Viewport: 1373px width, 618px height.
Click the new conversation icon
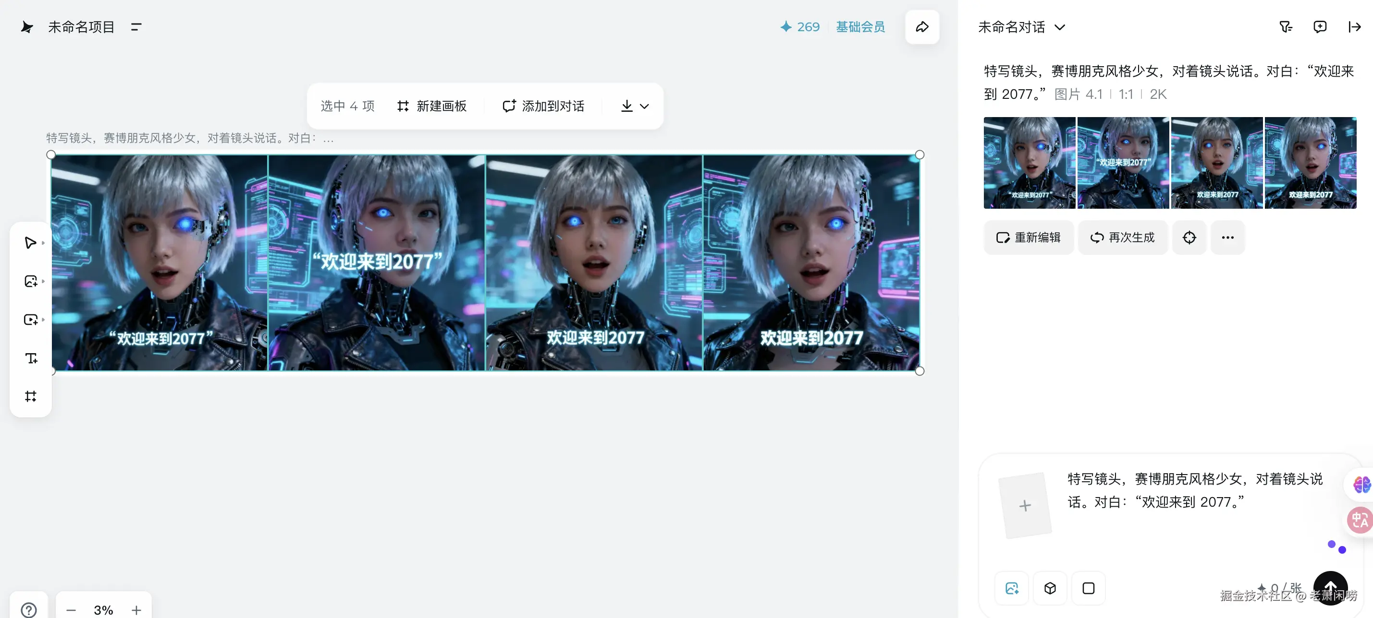(x=1320, y=26)
